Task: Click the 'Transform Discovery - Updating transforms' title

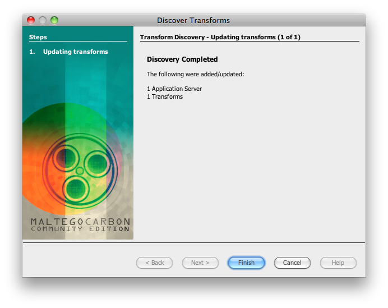Action: pos(220,37)
